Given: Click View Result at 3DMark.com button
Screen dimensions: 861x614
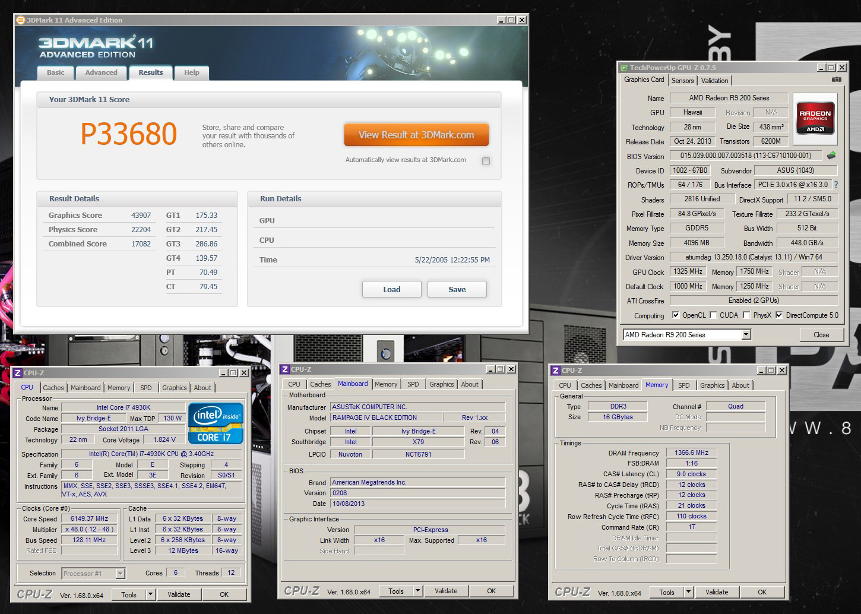Looking at the screenshot, I should [x=416, y=135].
